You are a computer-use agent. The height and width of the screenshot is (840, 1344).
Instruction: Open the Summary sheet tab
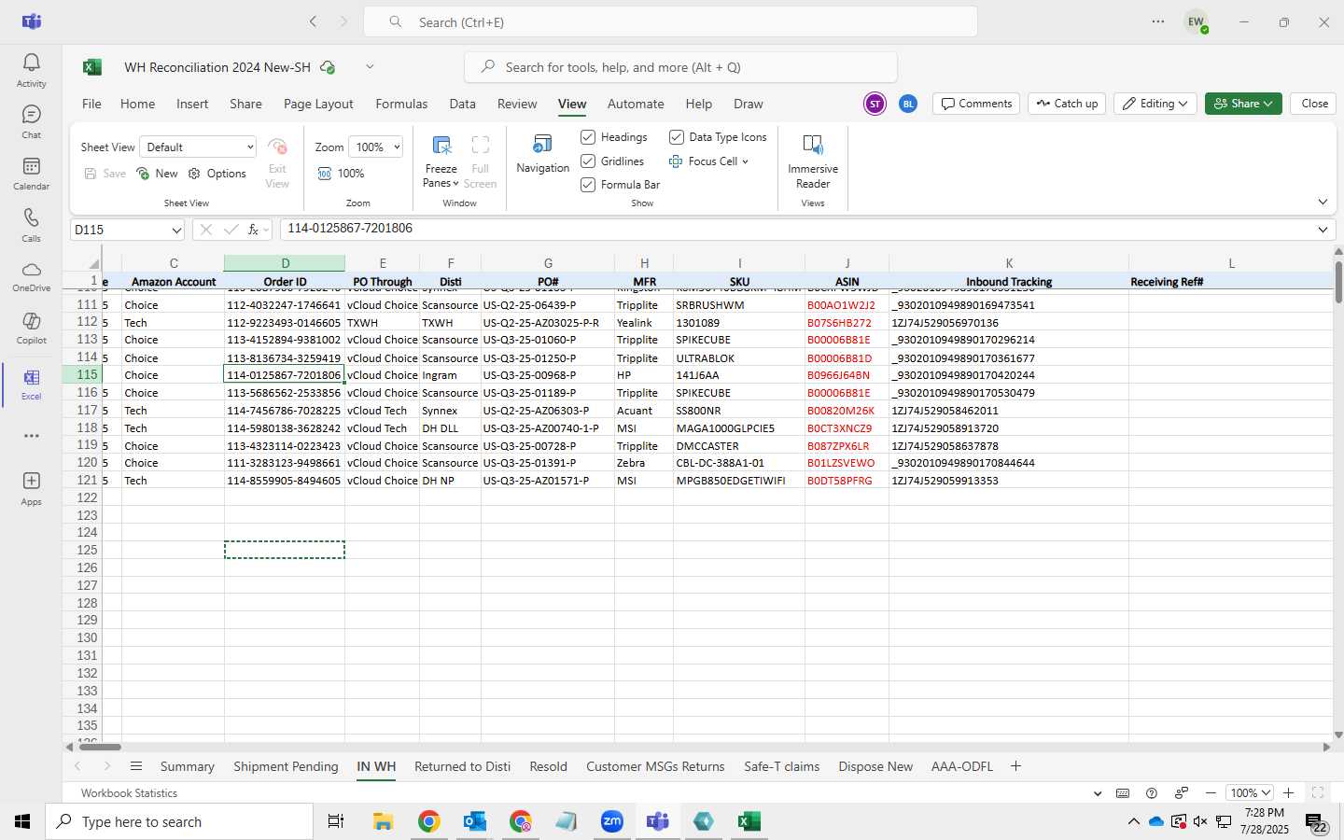click(x=187, y=766)
